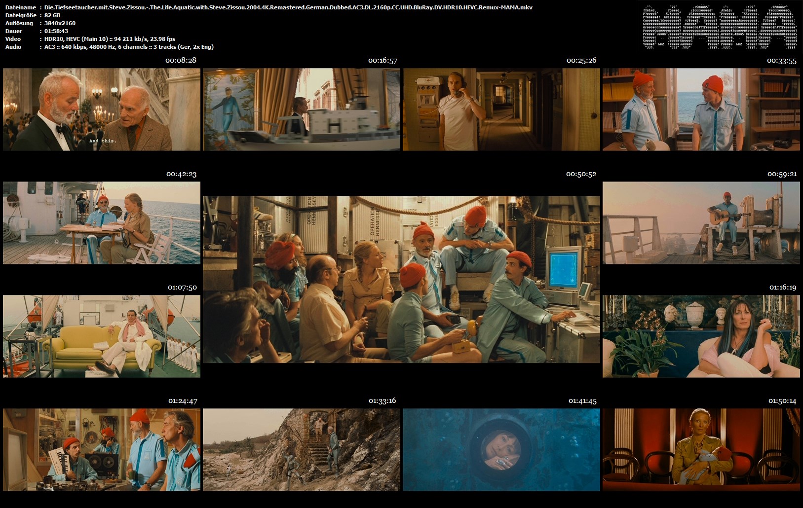Select the 01:24:47 timestamp label

point(183,400)
